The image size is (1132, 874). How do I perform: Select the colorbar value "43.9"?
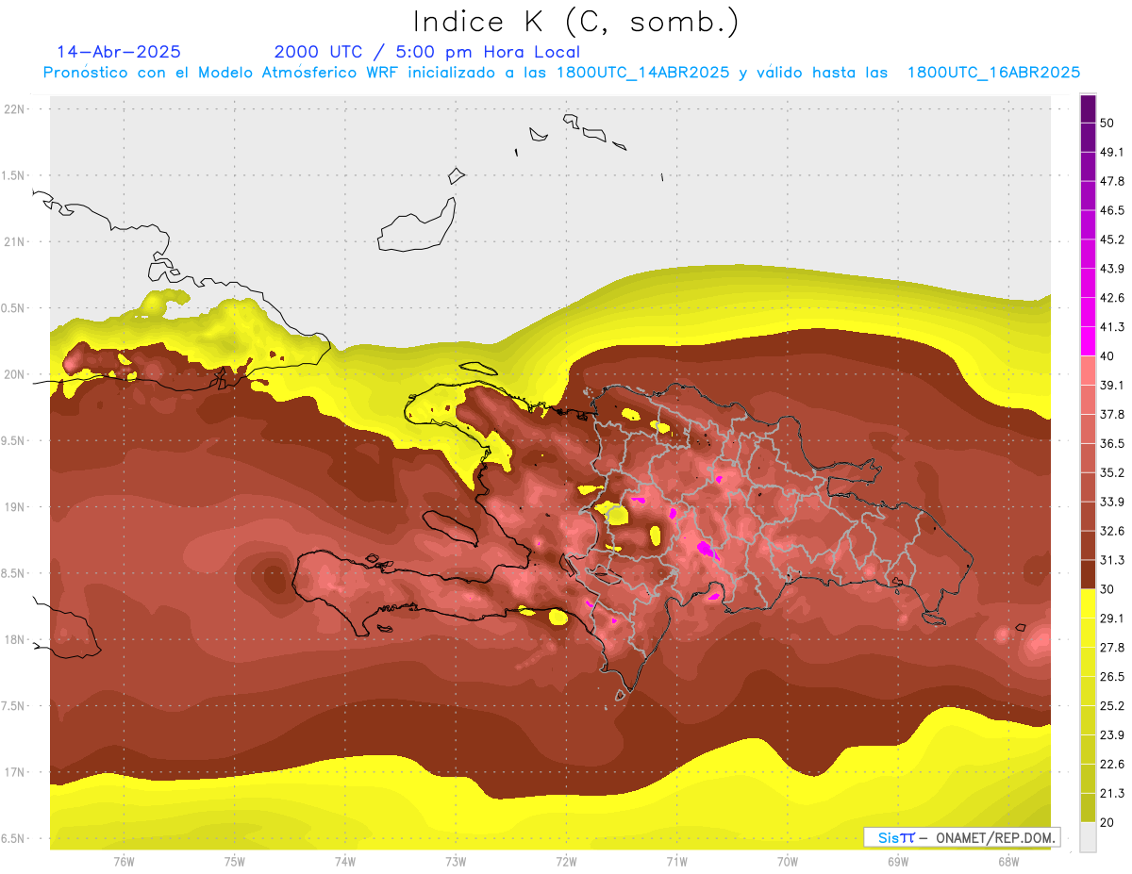[x=1111, y=269]
